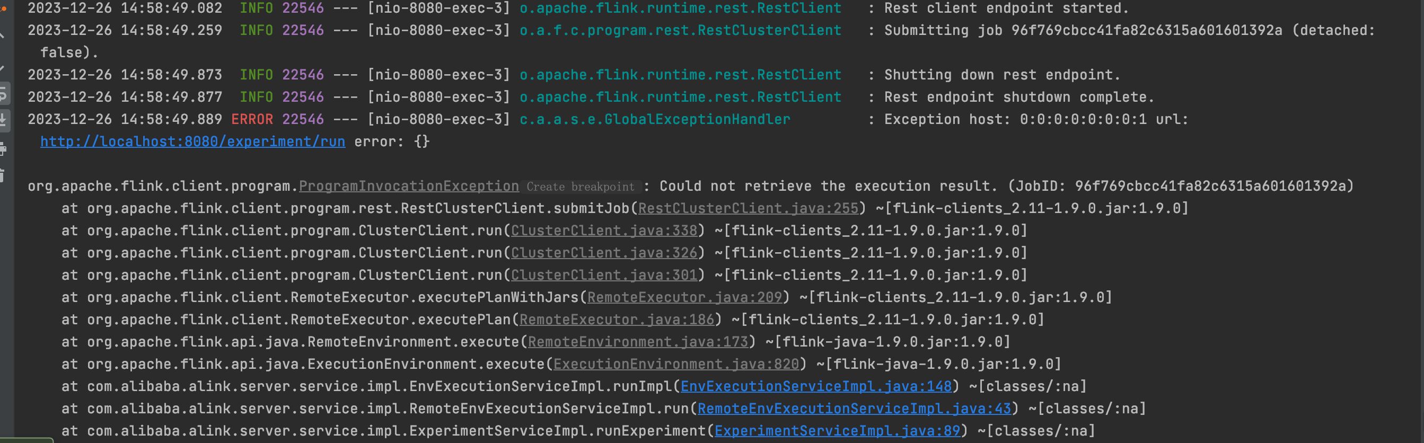
Task: Toggle the soft-wrap icon in console gutter
Action: click(x=3, y=94)
